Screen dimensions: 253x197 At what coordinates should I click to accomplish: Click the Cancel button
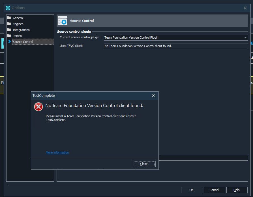pyautogui.click(x=214, y=190)
